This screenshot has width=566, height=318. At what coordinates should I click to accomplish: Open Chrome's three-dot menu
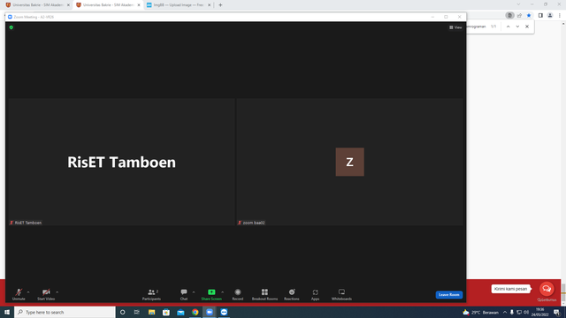point(560,16)
